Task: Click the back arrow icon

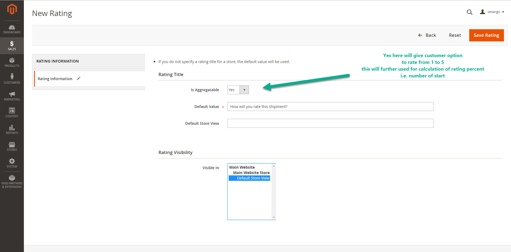Action: tap(420, 35)
